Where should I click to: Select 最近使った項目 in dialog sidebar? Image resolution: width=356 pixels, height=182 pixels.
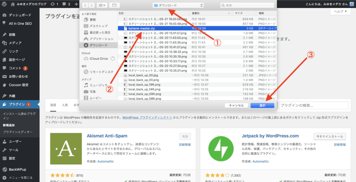click(98, 32)
